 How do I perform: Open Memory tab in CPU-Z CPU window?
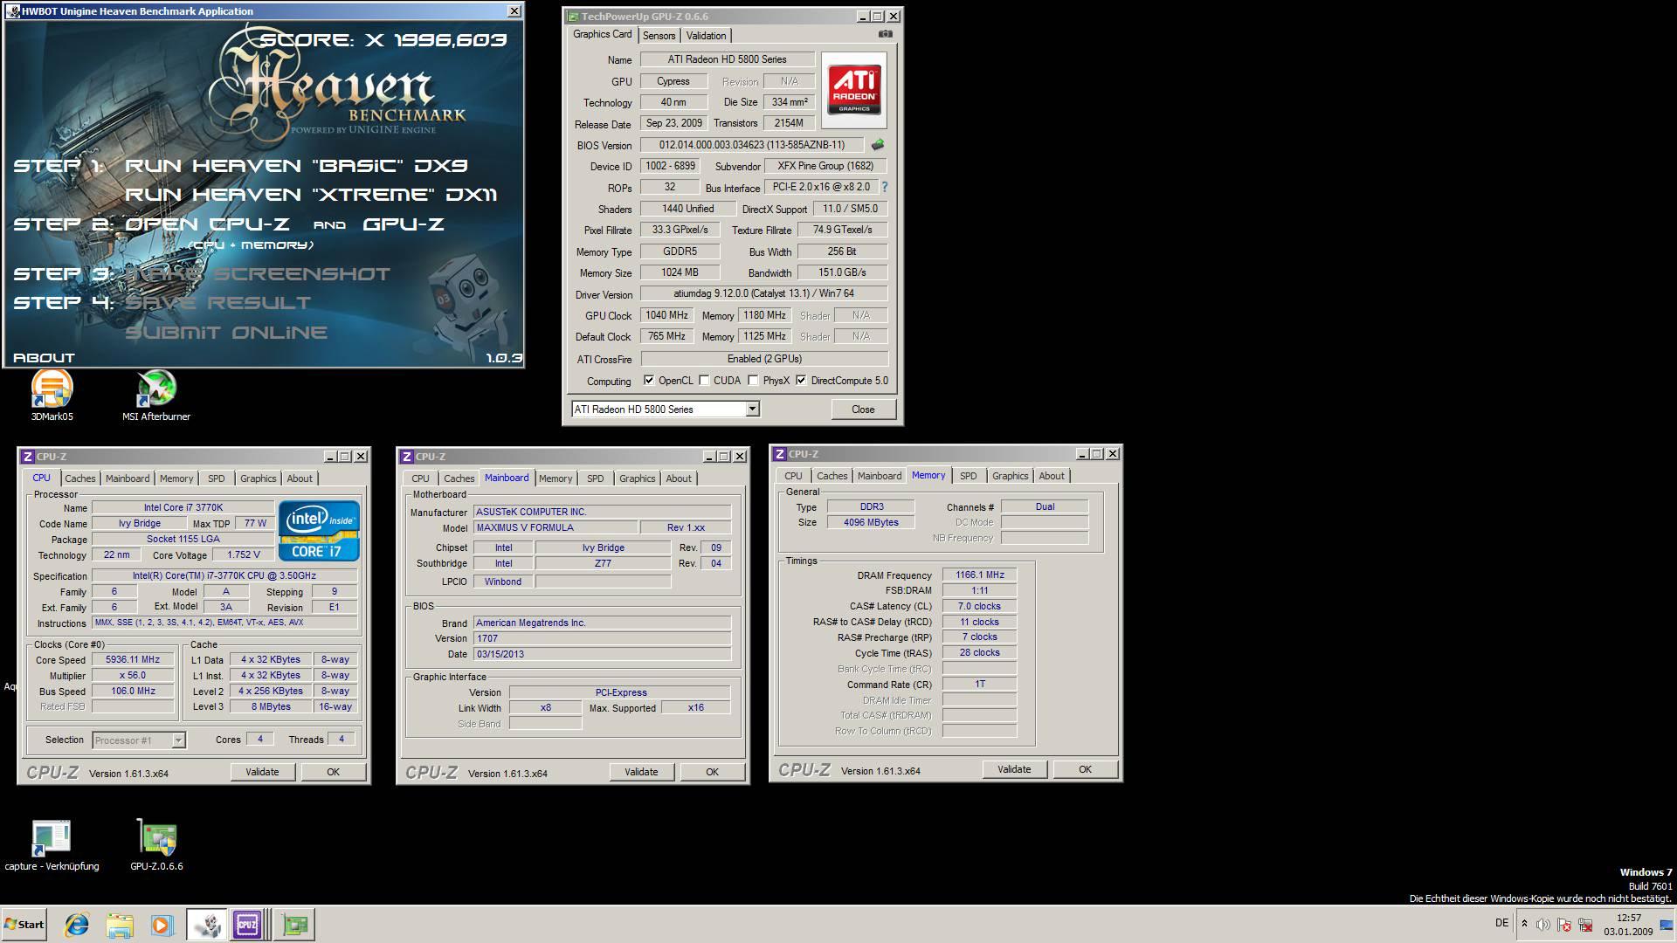pos(176,478)
